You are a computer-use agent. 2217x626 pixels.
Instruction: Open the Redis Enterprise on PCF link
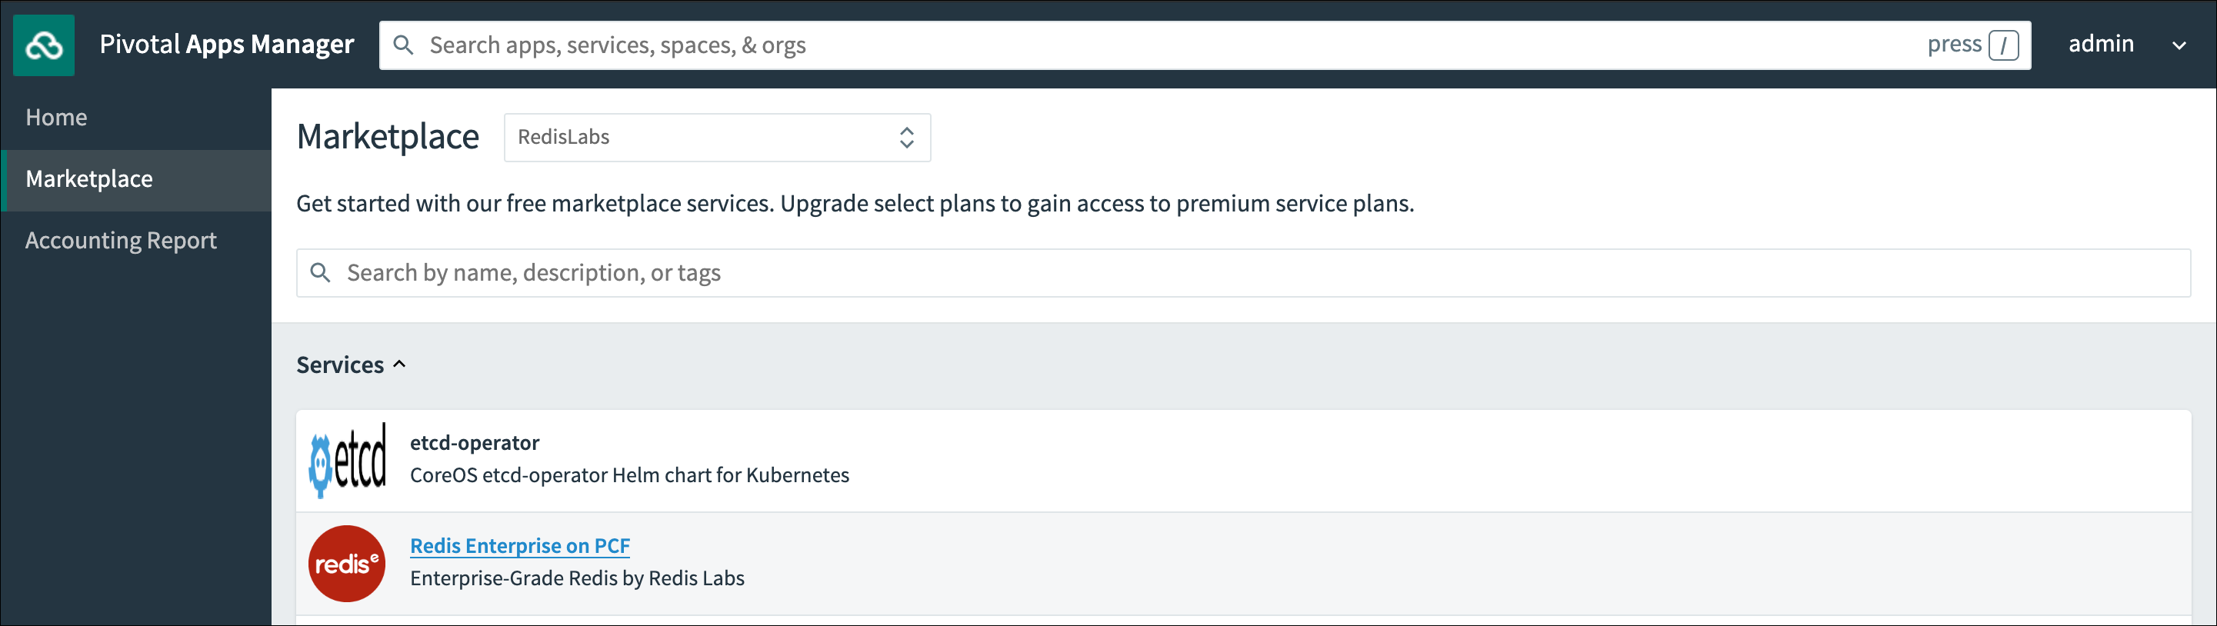coord(520,546)
